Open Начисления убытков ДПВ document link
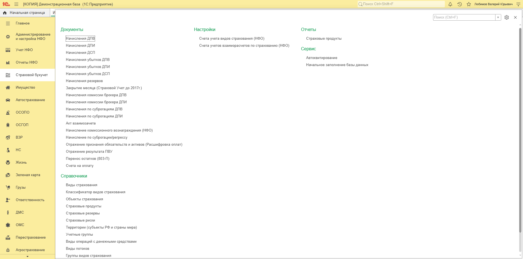Image resolution: width=523 pixels, height=259 pixels. pyautogui.click(x=88, y=60)
